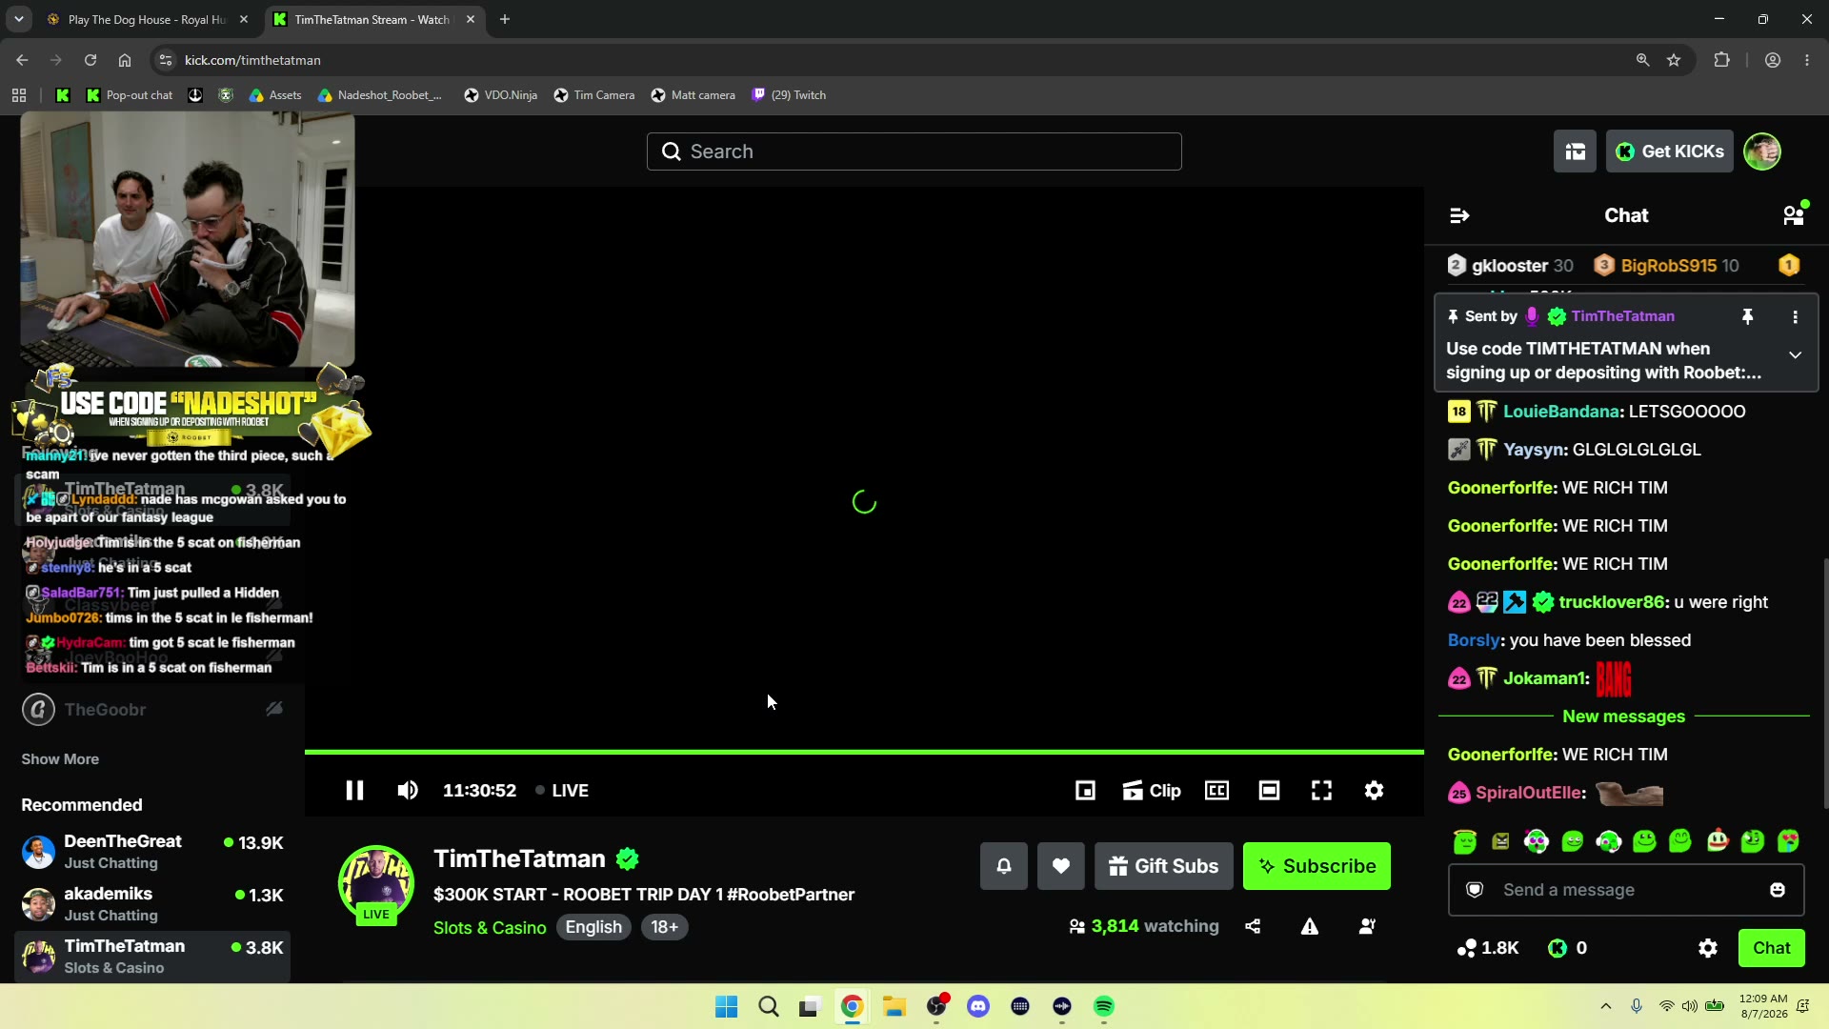This screenshot has height=1029, width=1829.
Task: Open the Windows Start menu
Action: (726, 1006)
